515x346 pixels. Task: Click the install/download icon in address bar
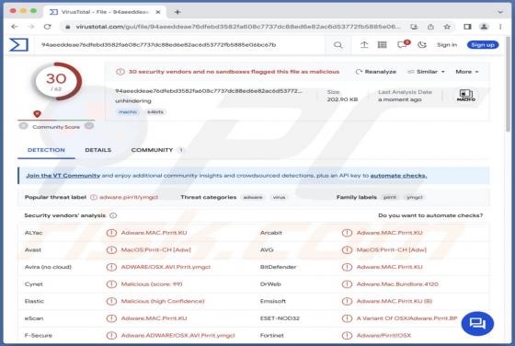(414, 27)
